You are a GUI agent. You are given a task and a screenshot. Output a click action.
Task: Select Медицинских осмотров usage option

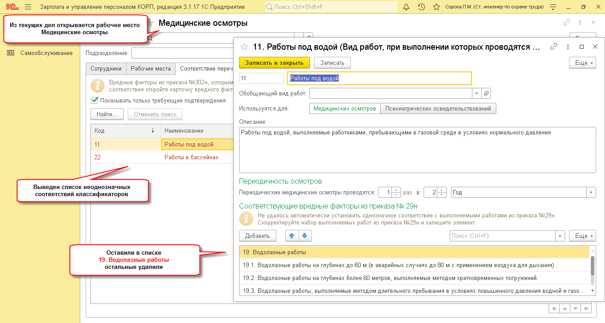pyautogui.click(x=345, y=108)
